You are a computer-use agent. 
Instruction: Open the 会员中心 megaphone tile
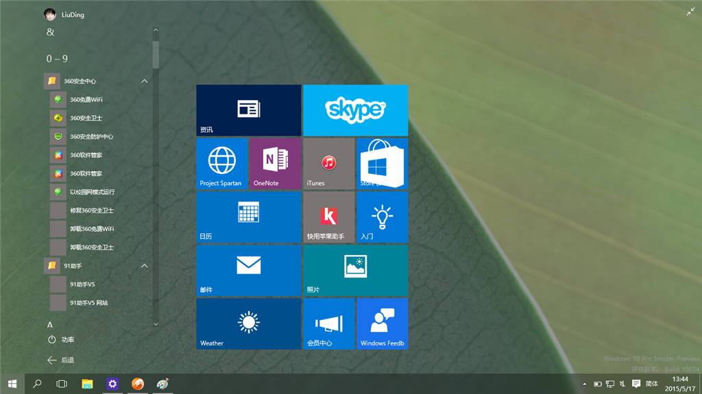click(328, 323)
